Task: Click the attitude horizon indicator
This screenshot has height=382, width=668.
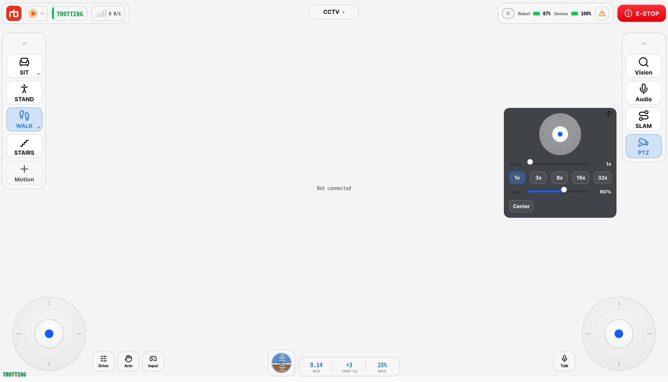Action: tap(282, 363)
